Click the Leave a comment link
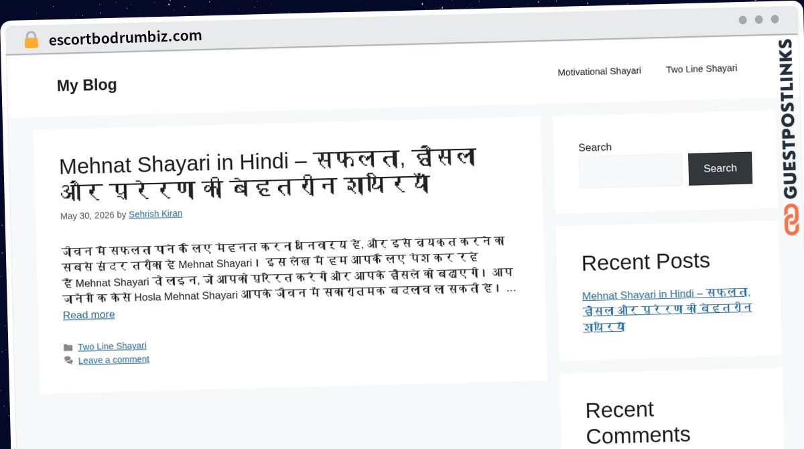The width and height of the screenshot is (804, 449). [x=114, y=360]
